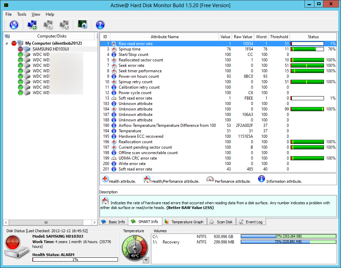Click the Raw read error rate row icon
The image size is (341, 268).
114,44
